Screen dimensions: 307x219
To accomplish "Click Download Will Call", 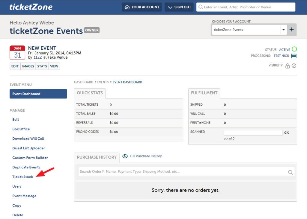I will point(28,139).
